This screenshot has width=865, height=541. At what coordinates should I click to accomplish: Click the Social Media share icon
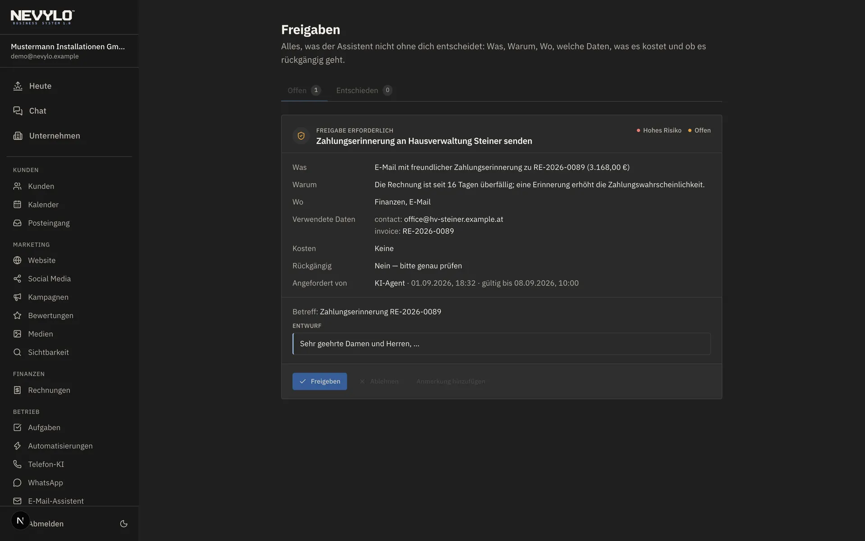(17, 279)
